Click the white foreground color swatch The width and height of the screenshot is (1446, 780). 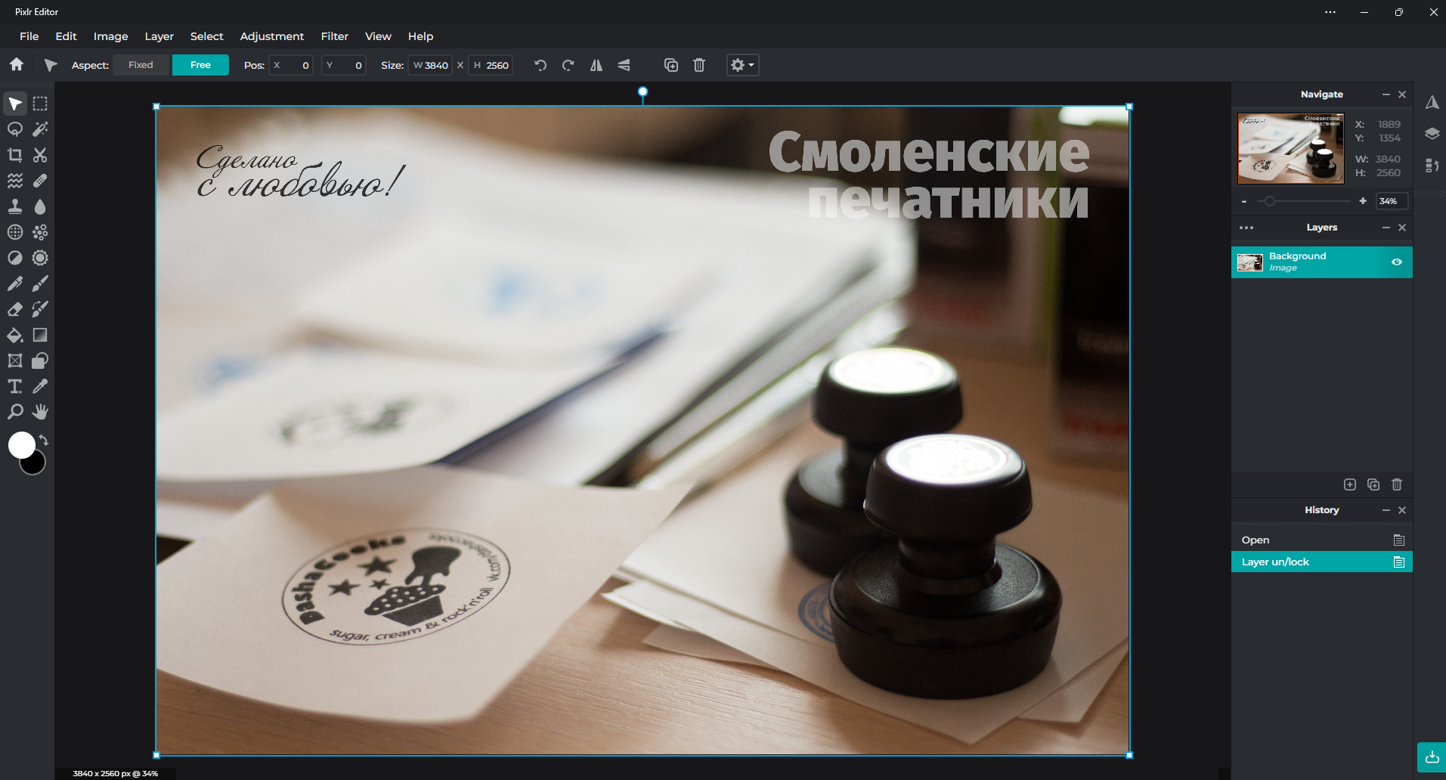point(21,444)
